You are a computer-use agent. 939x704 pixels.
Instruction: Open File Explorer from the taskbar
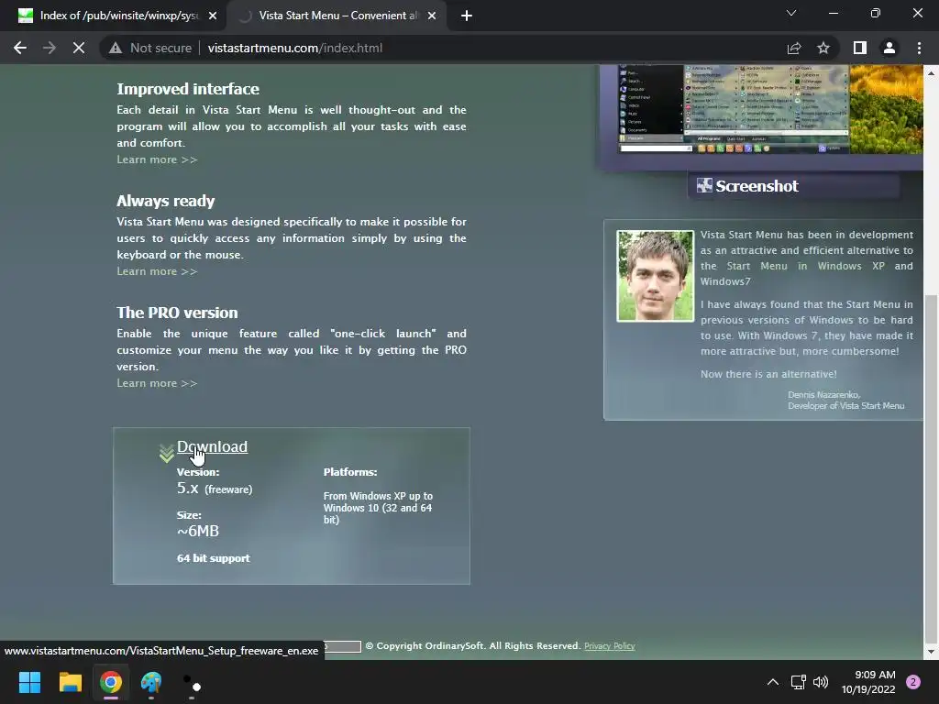[70, 682]
